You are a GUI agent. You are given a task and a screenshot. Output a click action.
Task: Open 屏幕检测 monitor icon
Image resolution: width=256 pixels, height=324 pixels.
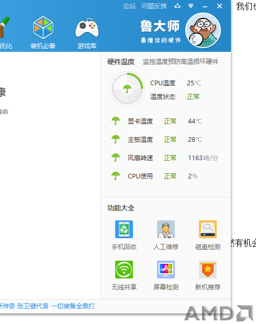click(166, 270)
